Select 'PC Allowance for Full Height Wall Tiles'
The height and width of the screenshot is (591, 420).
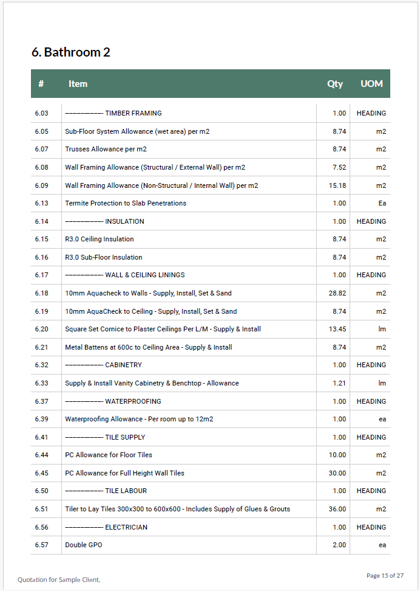point(124,473)
